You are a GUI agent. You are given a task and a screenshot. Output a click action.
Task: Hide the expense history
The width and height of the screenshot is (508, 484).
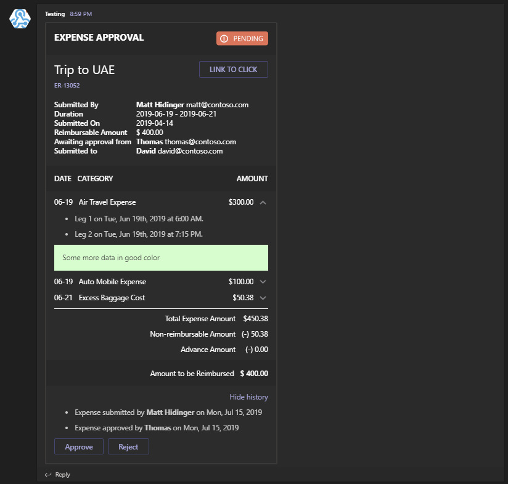[248, 396]
